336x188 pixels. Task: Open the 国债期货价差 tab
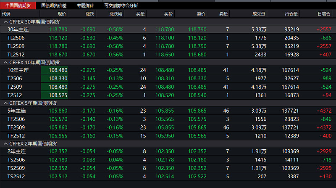tap(54, 5)
